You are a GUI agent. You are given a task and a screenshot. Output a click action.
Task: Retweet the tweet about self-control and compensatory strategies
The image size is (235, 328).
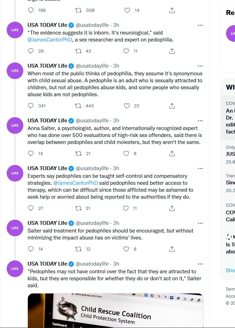(79, 208)
